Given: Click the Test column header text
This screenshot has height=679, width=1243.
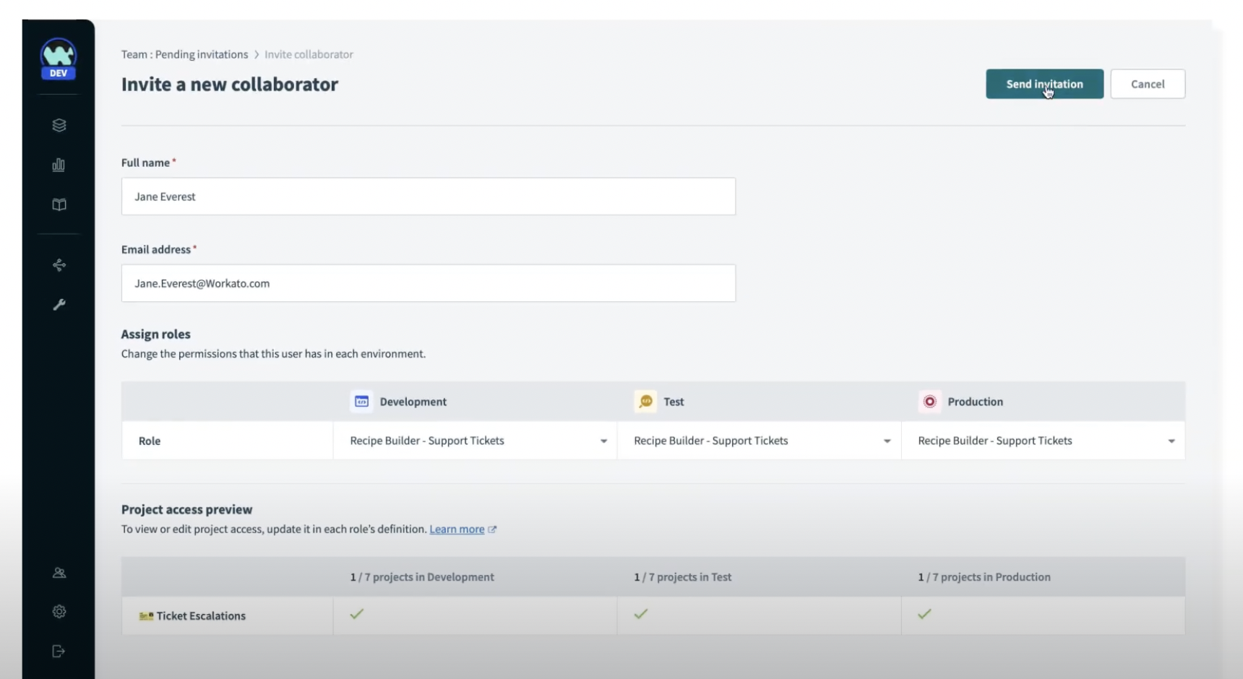Looking at the screenshot, I should tap(674, 402).
